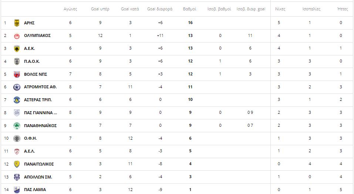
Task: Sort table by Βαθμοί column header
Action: click(189, 9)
